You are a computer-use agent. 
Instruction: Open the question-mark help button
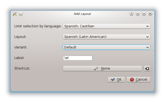point(131,14)
